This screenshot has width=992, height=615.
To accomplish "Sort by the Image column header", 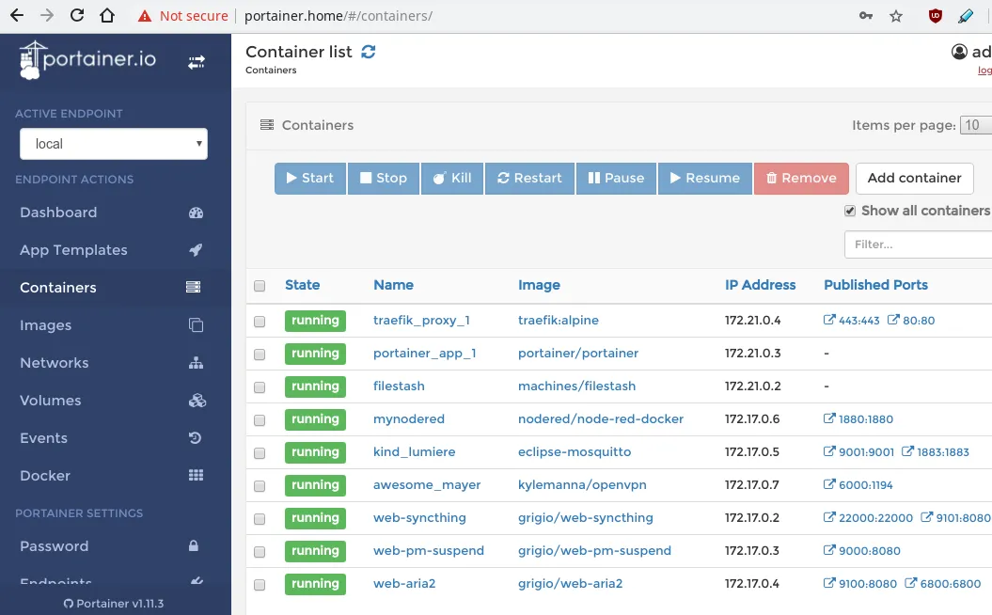I will click(x=539, y=285).
